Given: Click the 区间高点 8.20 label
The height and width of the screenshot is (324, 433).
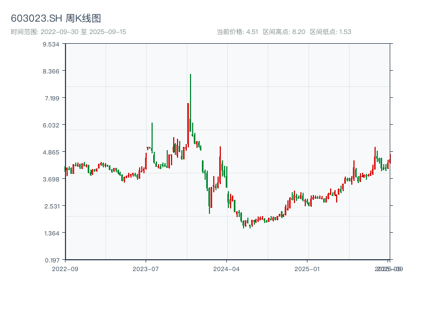Looking at the screenshot, I should [284, 32].
